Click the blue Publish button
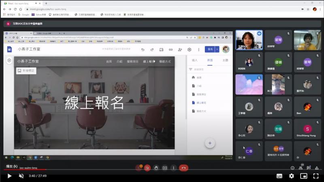Screen dimensions: 324x182 tap(210, 49)
